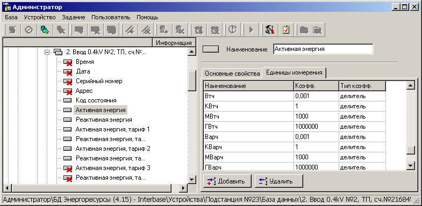Click the tree panel horizontal scroll left arrow

pos(7,188)
